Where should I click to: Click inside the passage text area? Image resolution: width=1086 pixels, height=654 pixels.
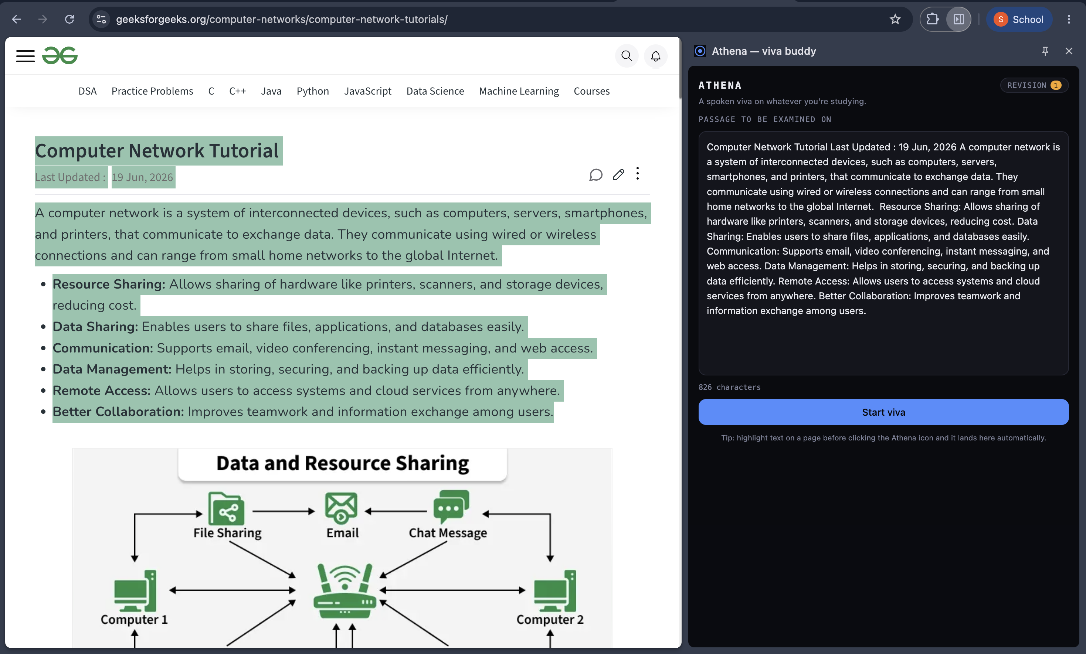click(883, 253)
